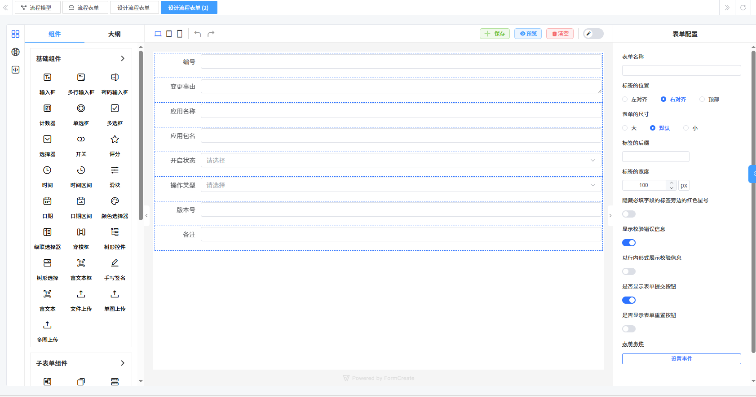Pick the 颜色选择器 color picker component
The image size is (756, 397).
115,207
